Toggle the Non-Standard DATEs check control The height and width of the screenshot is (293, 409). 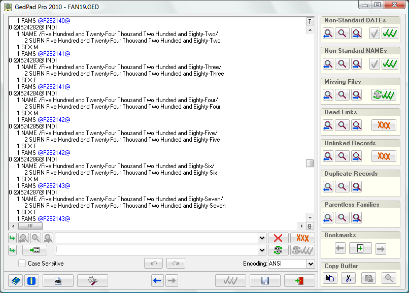[374, 34]
